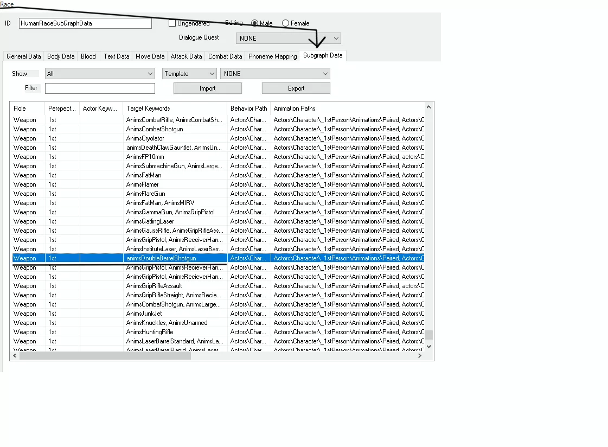This screenshot has height=447, width=608.
Task: Switch to the Attack Data tab
Action: click(x=186, y=56)
